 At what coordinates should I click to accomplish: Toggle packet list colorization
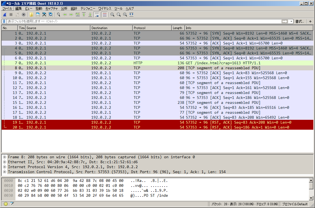tap(104, 14)
